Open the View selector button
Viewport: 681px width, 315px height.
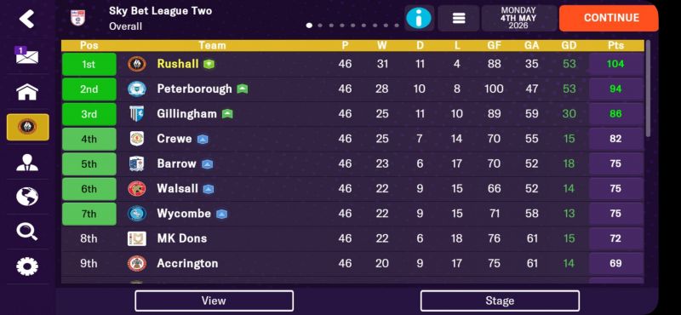click(x=214, y=301)
